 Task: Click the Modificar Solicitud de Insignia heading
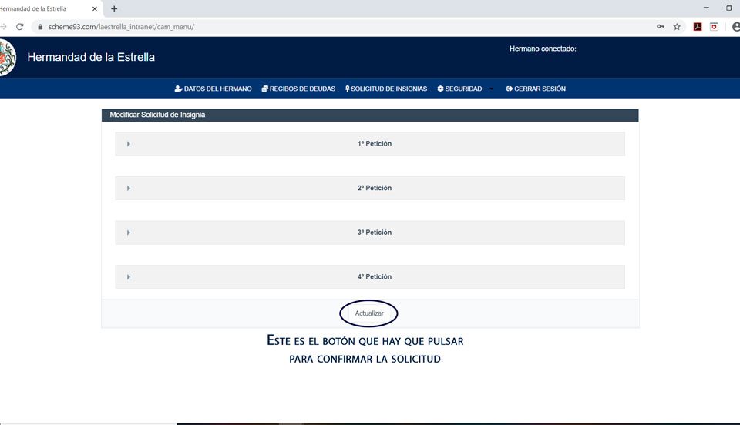pos(157,115)
